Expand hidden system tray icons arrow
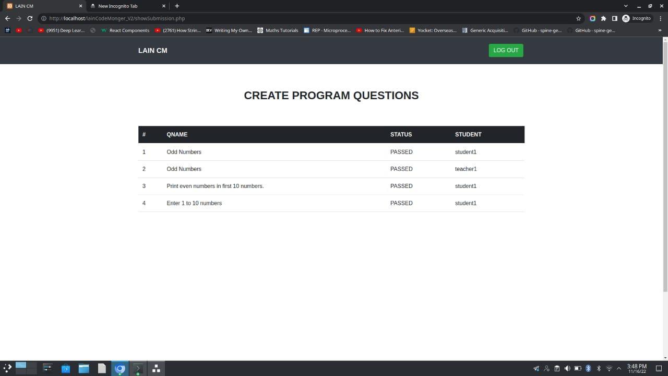 click(619, 369)
